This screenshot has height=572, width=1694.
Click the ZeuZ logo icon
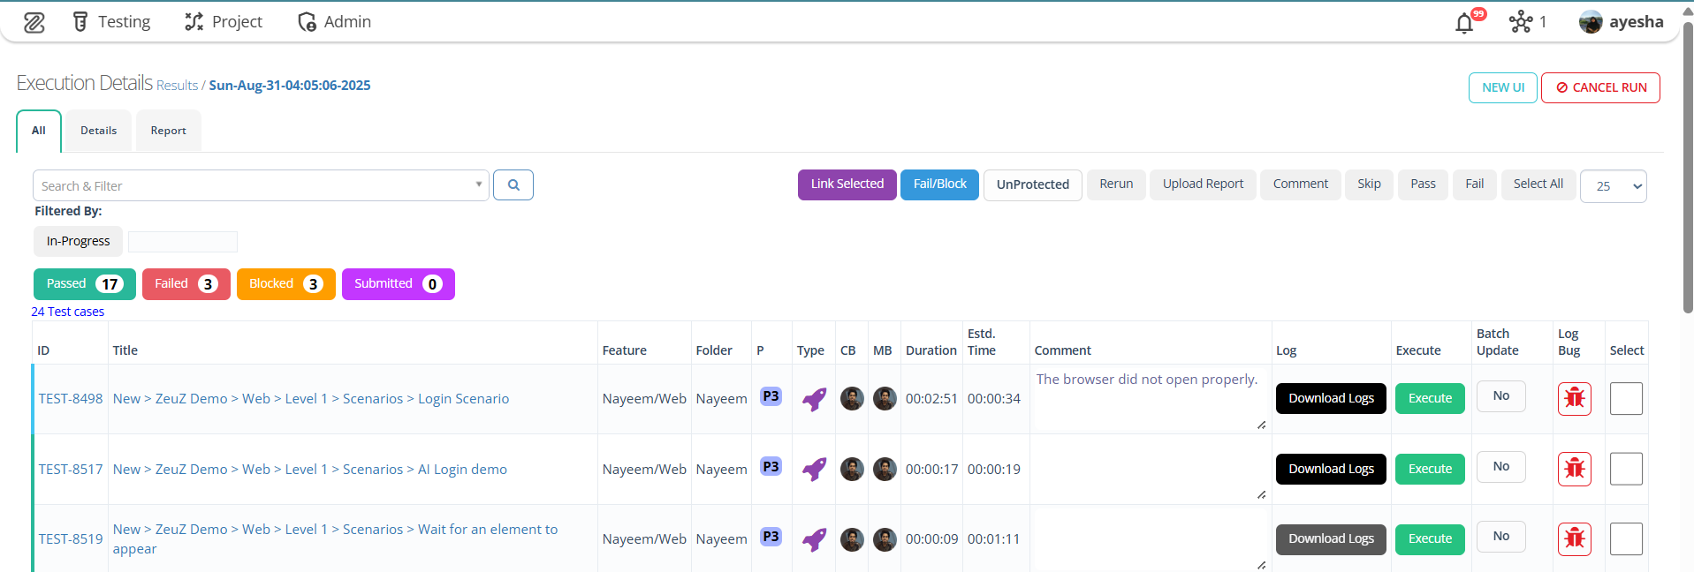[x=34, y=22]
